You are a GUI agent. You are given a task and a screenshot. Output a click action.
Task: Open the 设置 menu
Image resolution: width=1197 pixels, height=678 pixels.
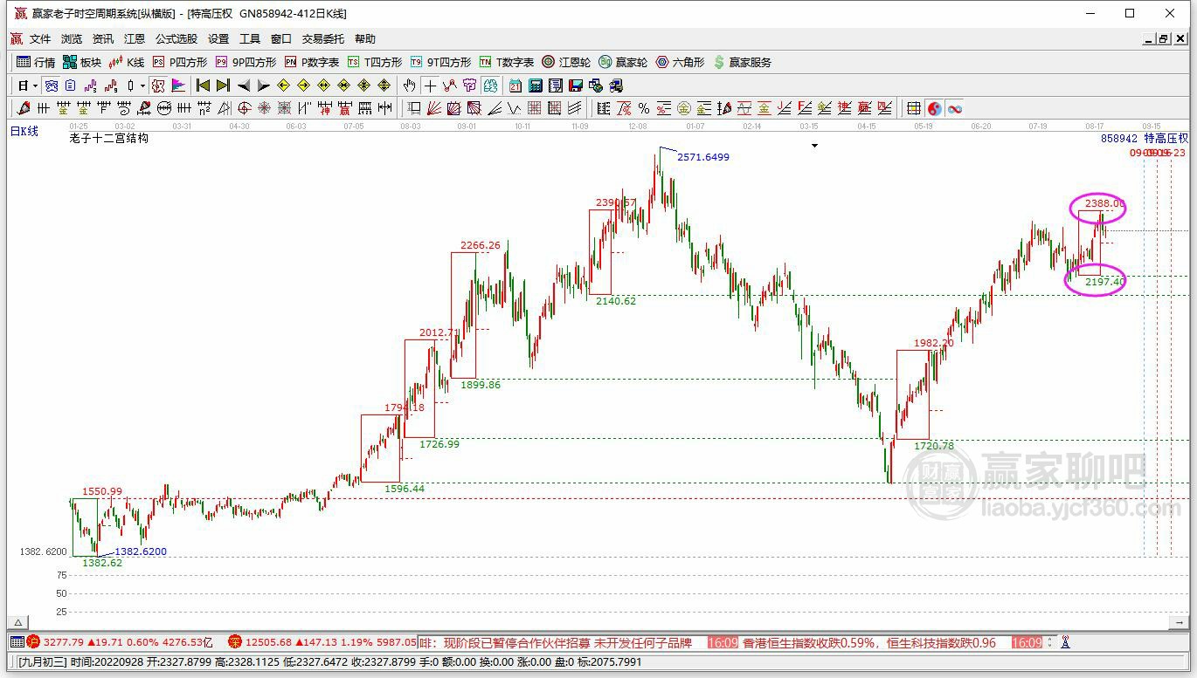(x=218, y=39)
